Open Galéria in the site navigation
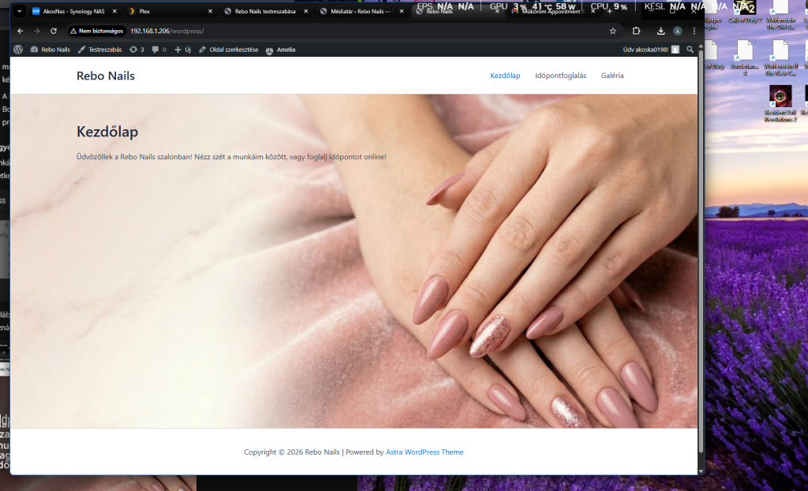 click(x=612, y=76)
